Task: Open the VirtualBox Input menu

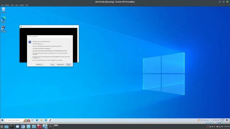Action: pos(17,5)
